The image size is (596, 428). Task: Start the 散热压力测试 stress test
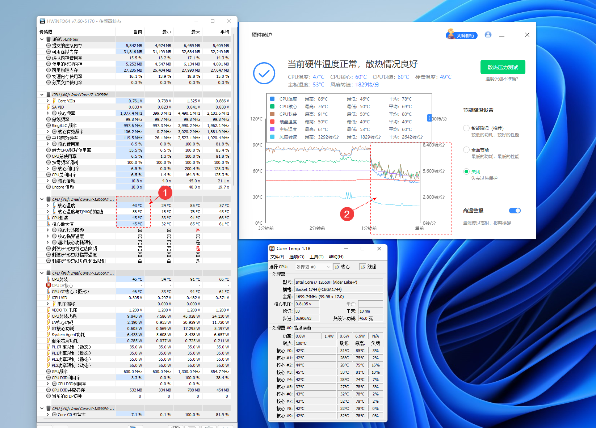pos(503,67)
